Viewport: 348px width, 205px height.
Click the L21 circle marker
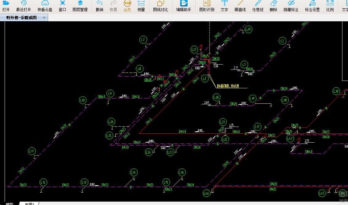223,122
